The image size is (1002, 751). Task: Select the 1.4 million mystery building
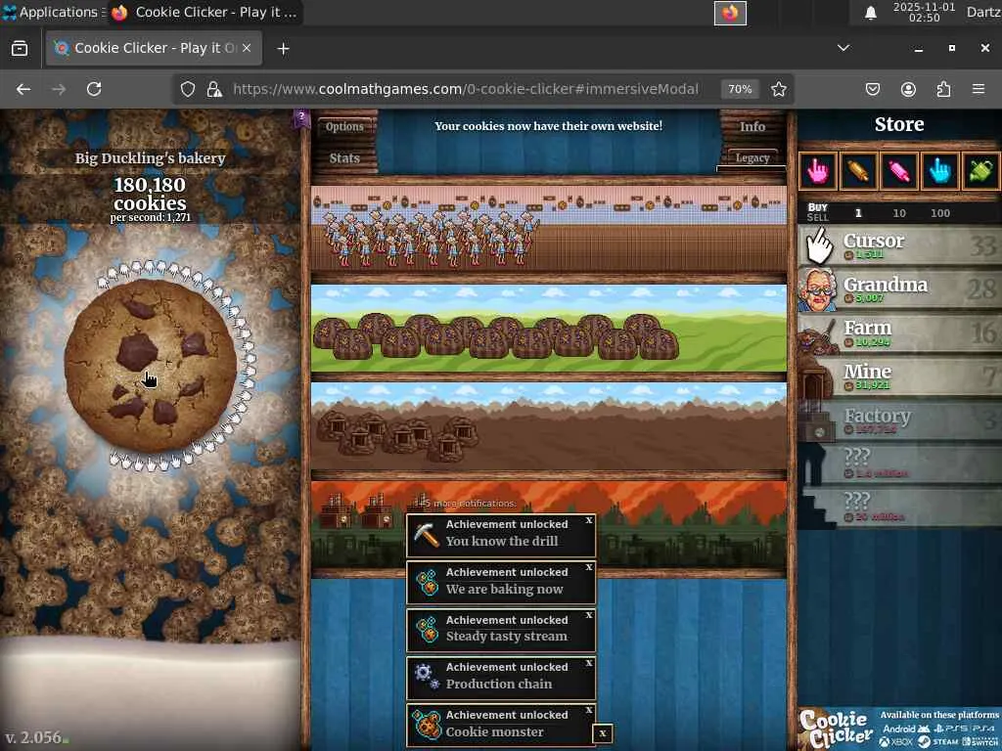point(900,464)
